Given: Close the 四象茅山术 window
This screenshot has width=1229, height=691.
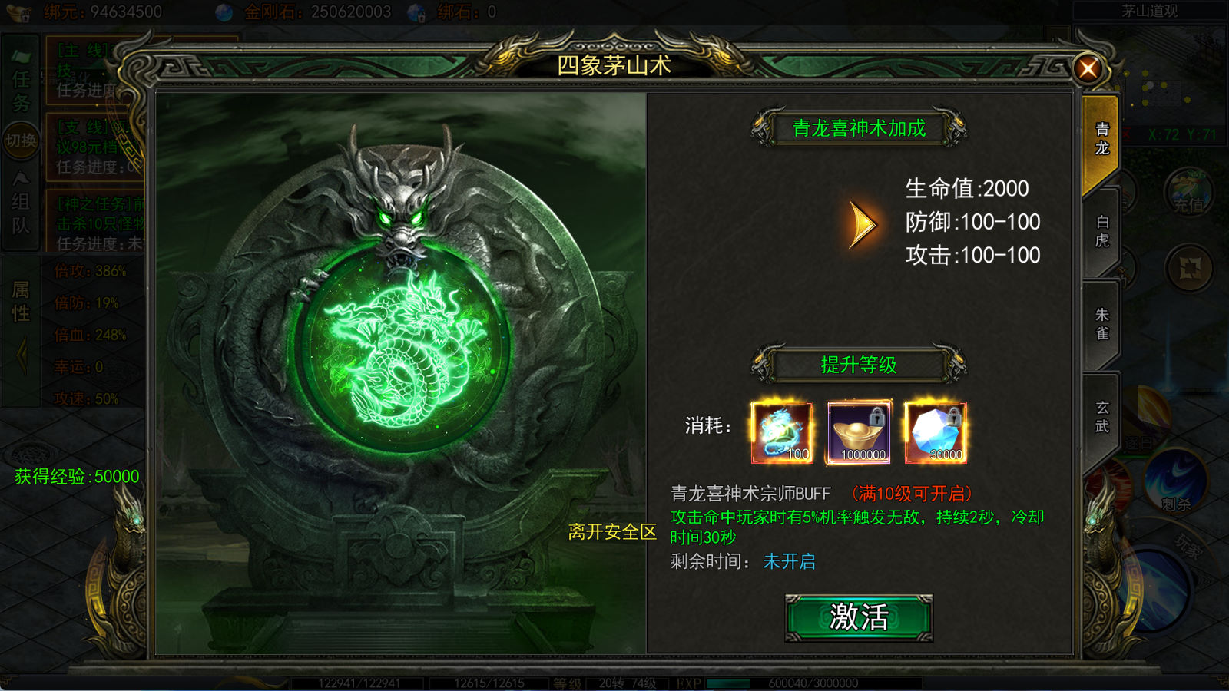Looking at the screenshot, I should (x=1088, y=69).
